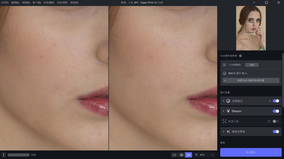
Task: Click the zoom magnifier icon
Action: 196,155
